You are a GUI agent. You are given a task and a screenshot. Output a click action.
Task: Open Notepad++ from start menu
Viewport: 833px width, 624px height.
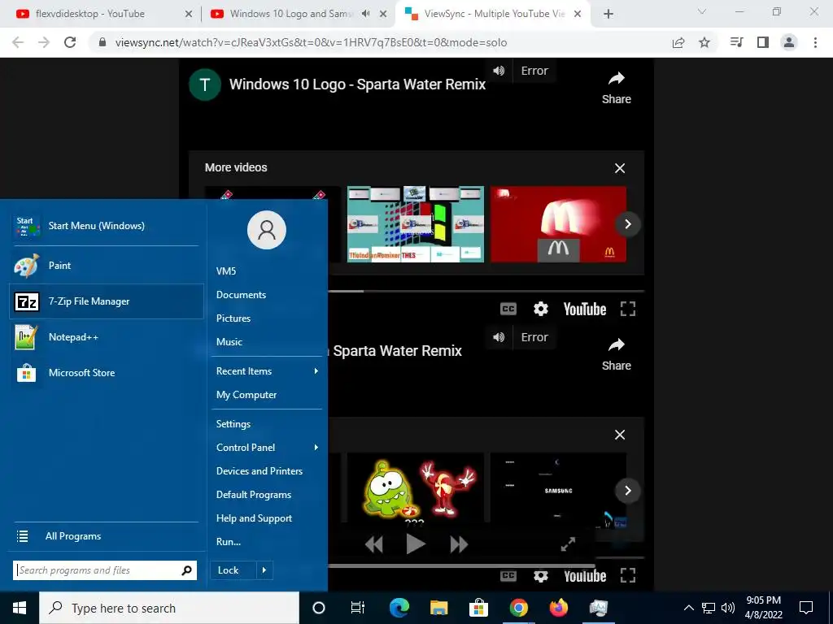[107, 337]
